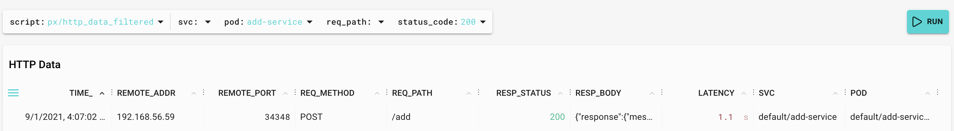Sort by REMOTE_PORT column arrow
This screenshot has width=954, height=131.
point(285,93)
